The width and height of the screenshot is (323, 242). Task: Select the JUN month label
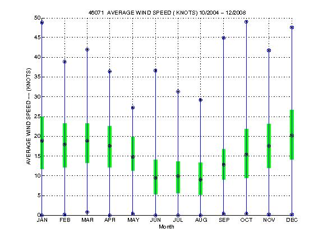click(x=155, y=220)
